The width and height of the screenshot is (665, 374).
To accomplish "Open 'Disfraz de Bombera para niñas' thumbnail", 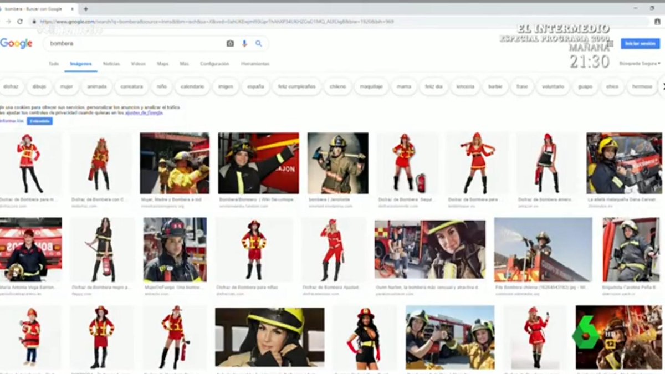I will [254, 249].
